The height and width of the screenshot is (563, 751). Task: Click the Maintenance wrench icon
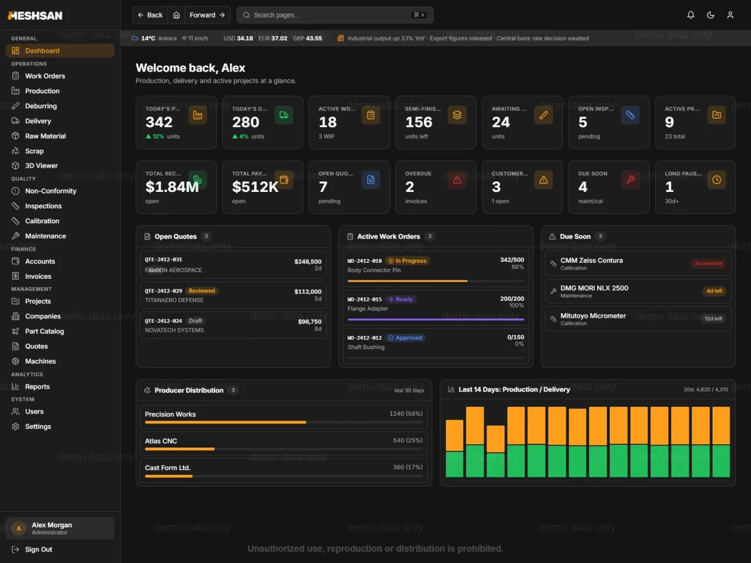coord(15,236)
